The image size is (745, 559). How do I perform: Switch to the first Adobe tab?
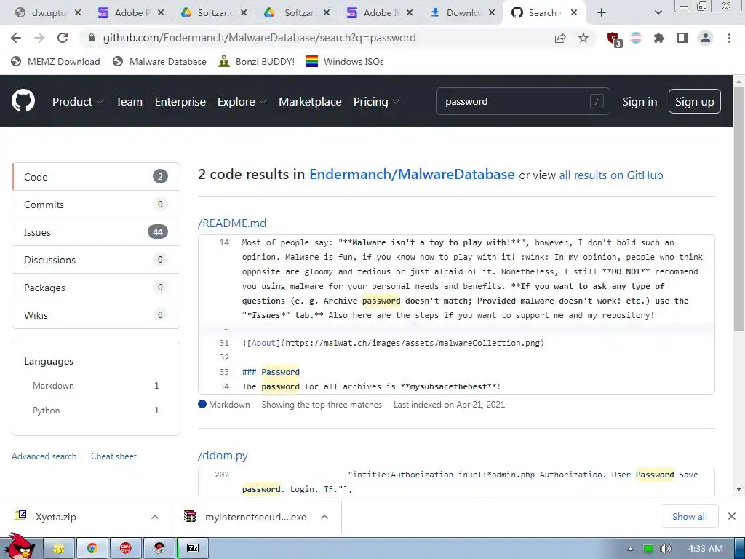131,13
